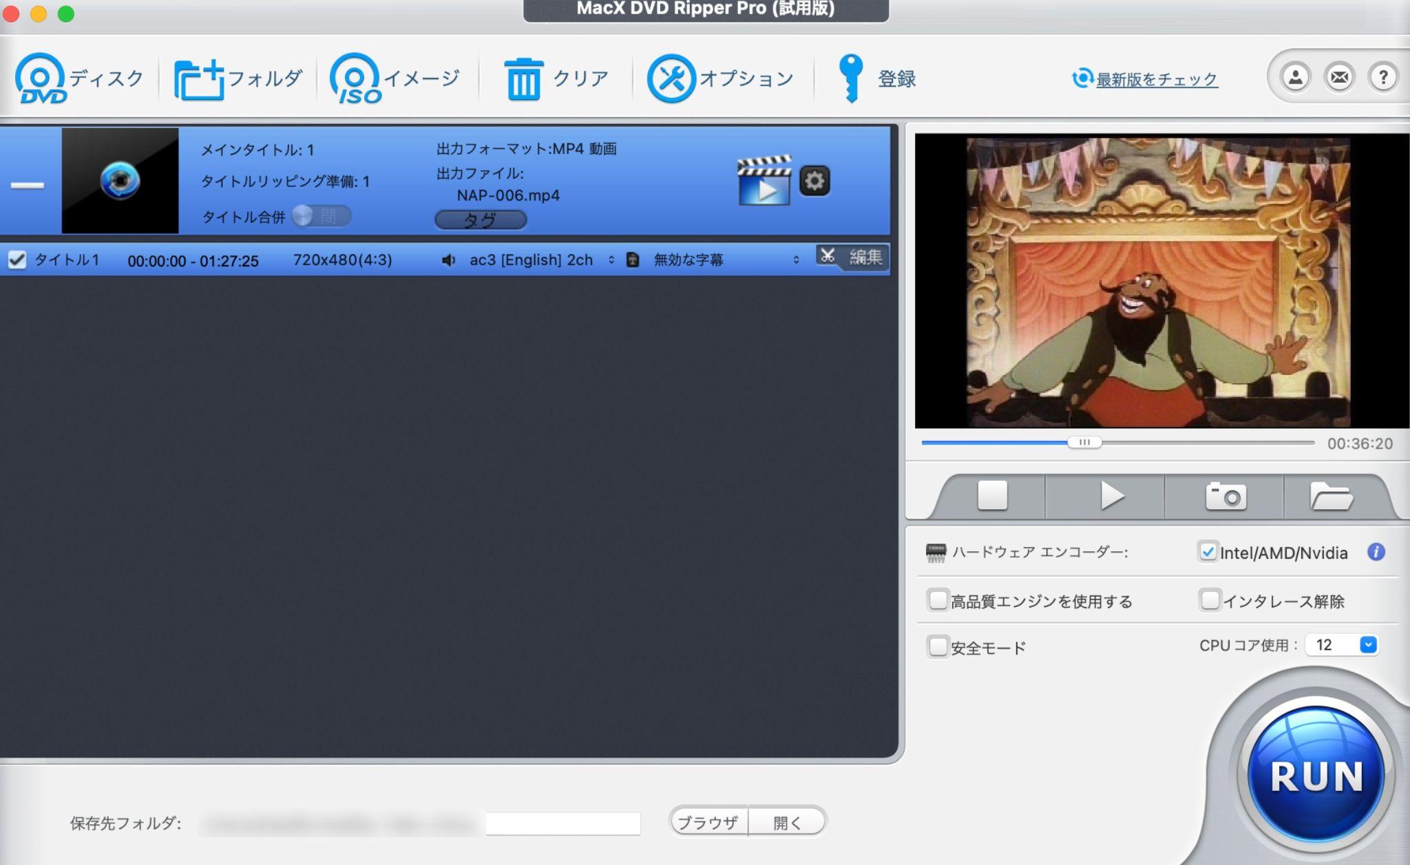Open output profile via clapperboard icon
The height and width of the screenshot is (865, 1410).
[764, 180]
